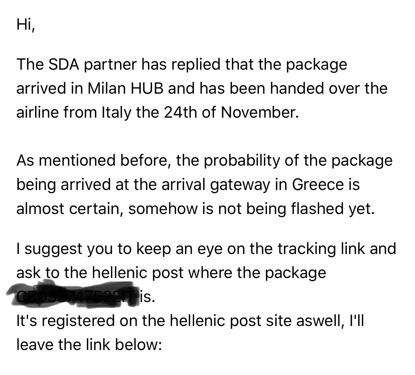Click the "Hi," greeting line
The height and width of the screenshot is (375, 415).
25,25
